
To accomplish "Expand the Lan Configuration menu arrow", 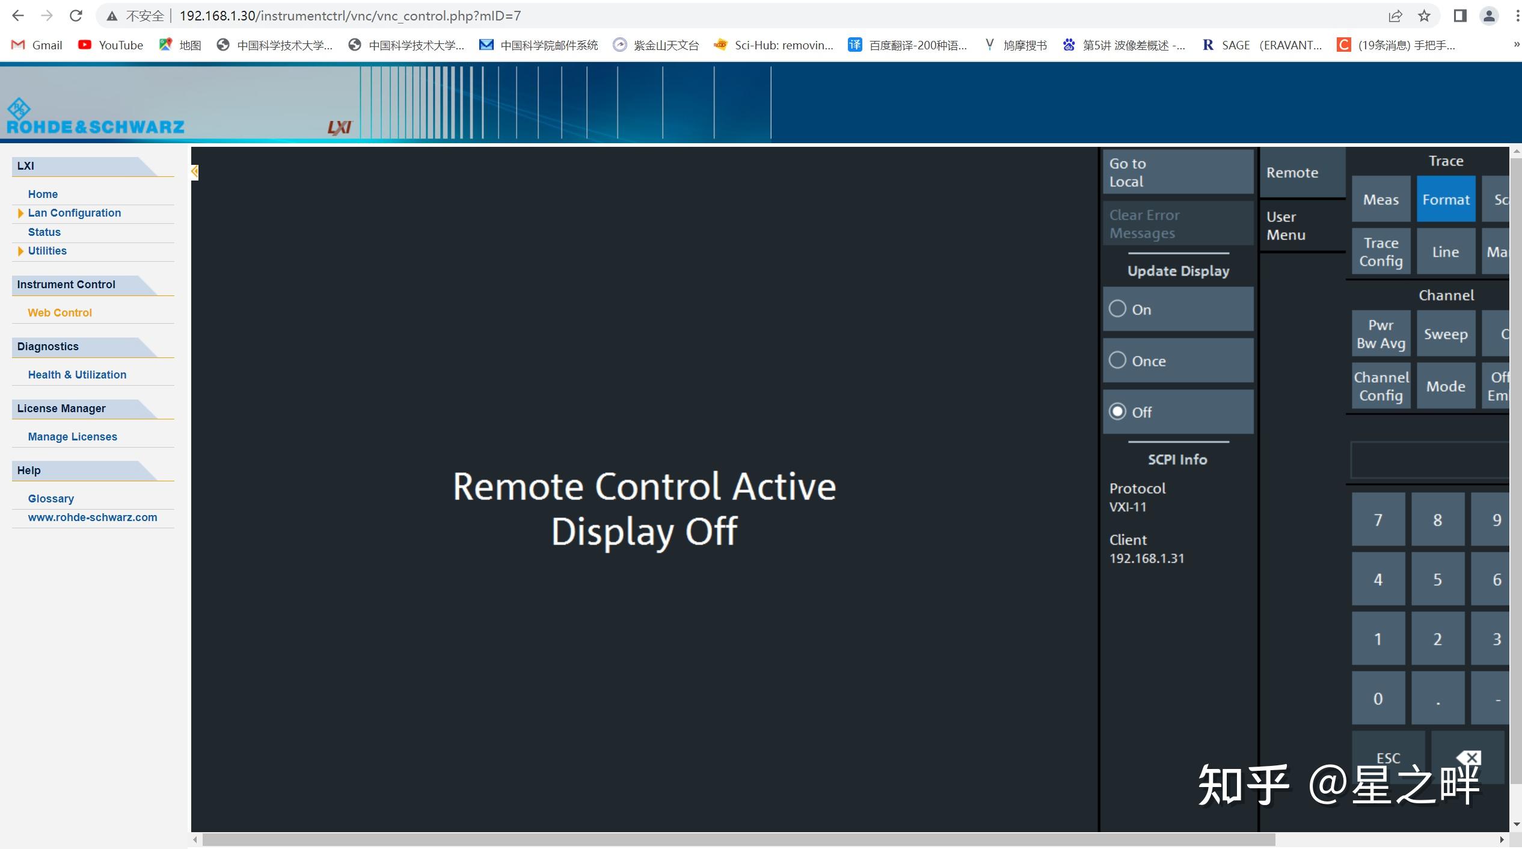I will point(21,213).
